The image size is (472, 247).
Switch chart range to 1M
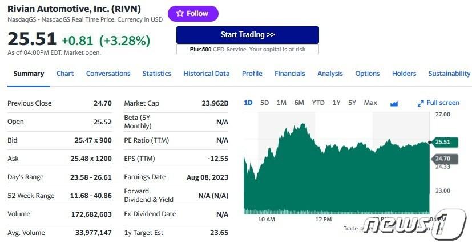point(281,103)
